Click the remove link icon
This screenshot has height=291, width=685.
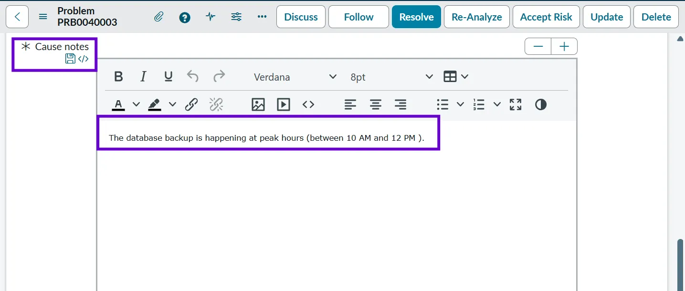pyautogui.click(x=216, y=104)
